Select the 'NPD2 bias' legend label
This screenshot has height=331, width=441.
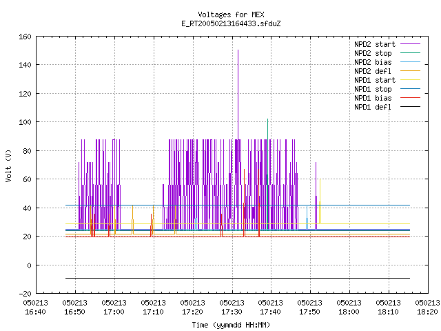(373, 62)
